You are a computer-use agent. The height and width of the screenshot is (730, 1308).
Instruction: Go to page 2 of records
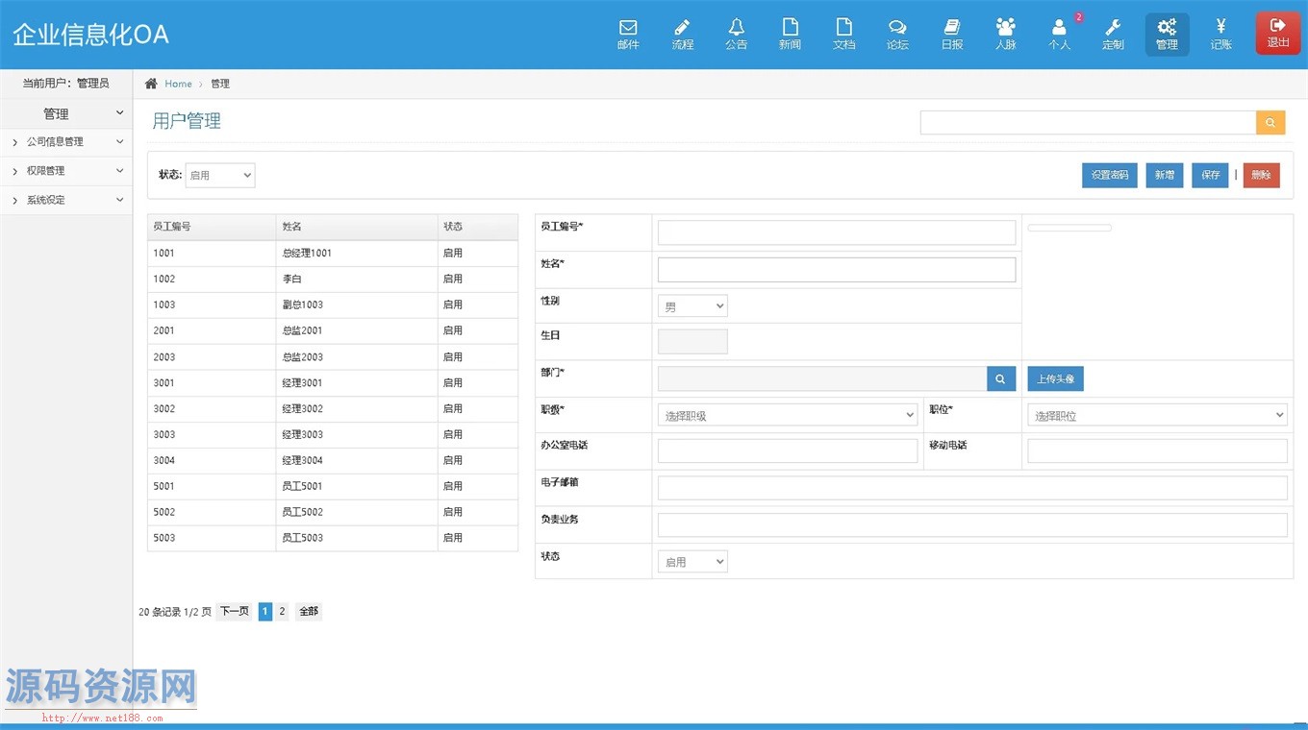pos(282,612)
